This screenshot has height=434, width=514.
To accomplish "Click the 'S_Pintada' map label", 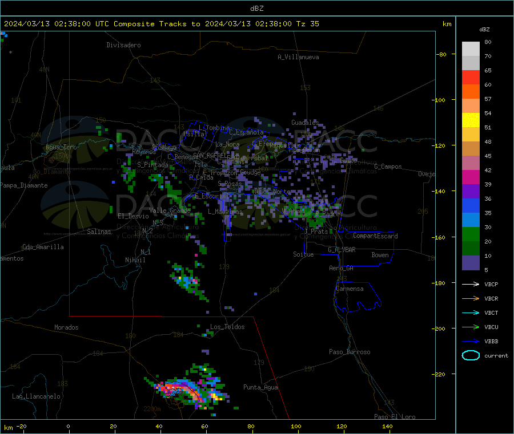I will 152,165.
